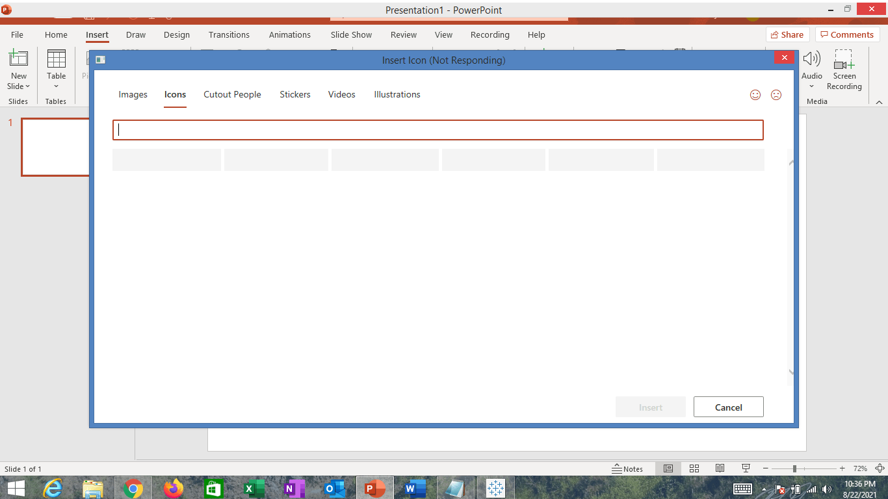The height and width of the screenshot is (499, 888).
Task: Start Screen Recording from the ribbon
Action: pos(844,70)
